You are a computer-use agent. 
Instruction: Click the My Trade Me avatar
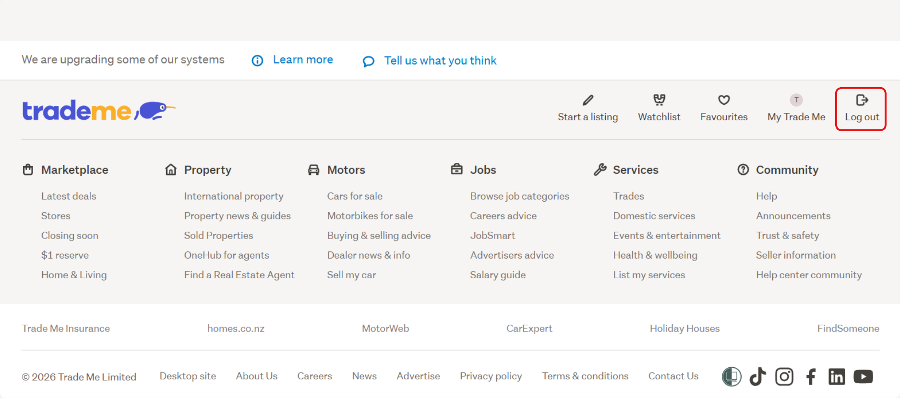[x=796, y=100]
